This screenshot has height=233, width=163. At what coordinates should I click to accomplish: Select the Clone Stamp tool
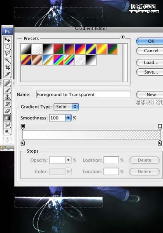7,97
